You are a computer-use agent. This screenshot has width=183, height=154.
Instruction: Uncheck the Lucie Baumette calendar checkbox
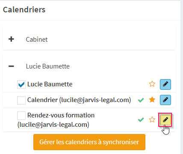point(21,85)
